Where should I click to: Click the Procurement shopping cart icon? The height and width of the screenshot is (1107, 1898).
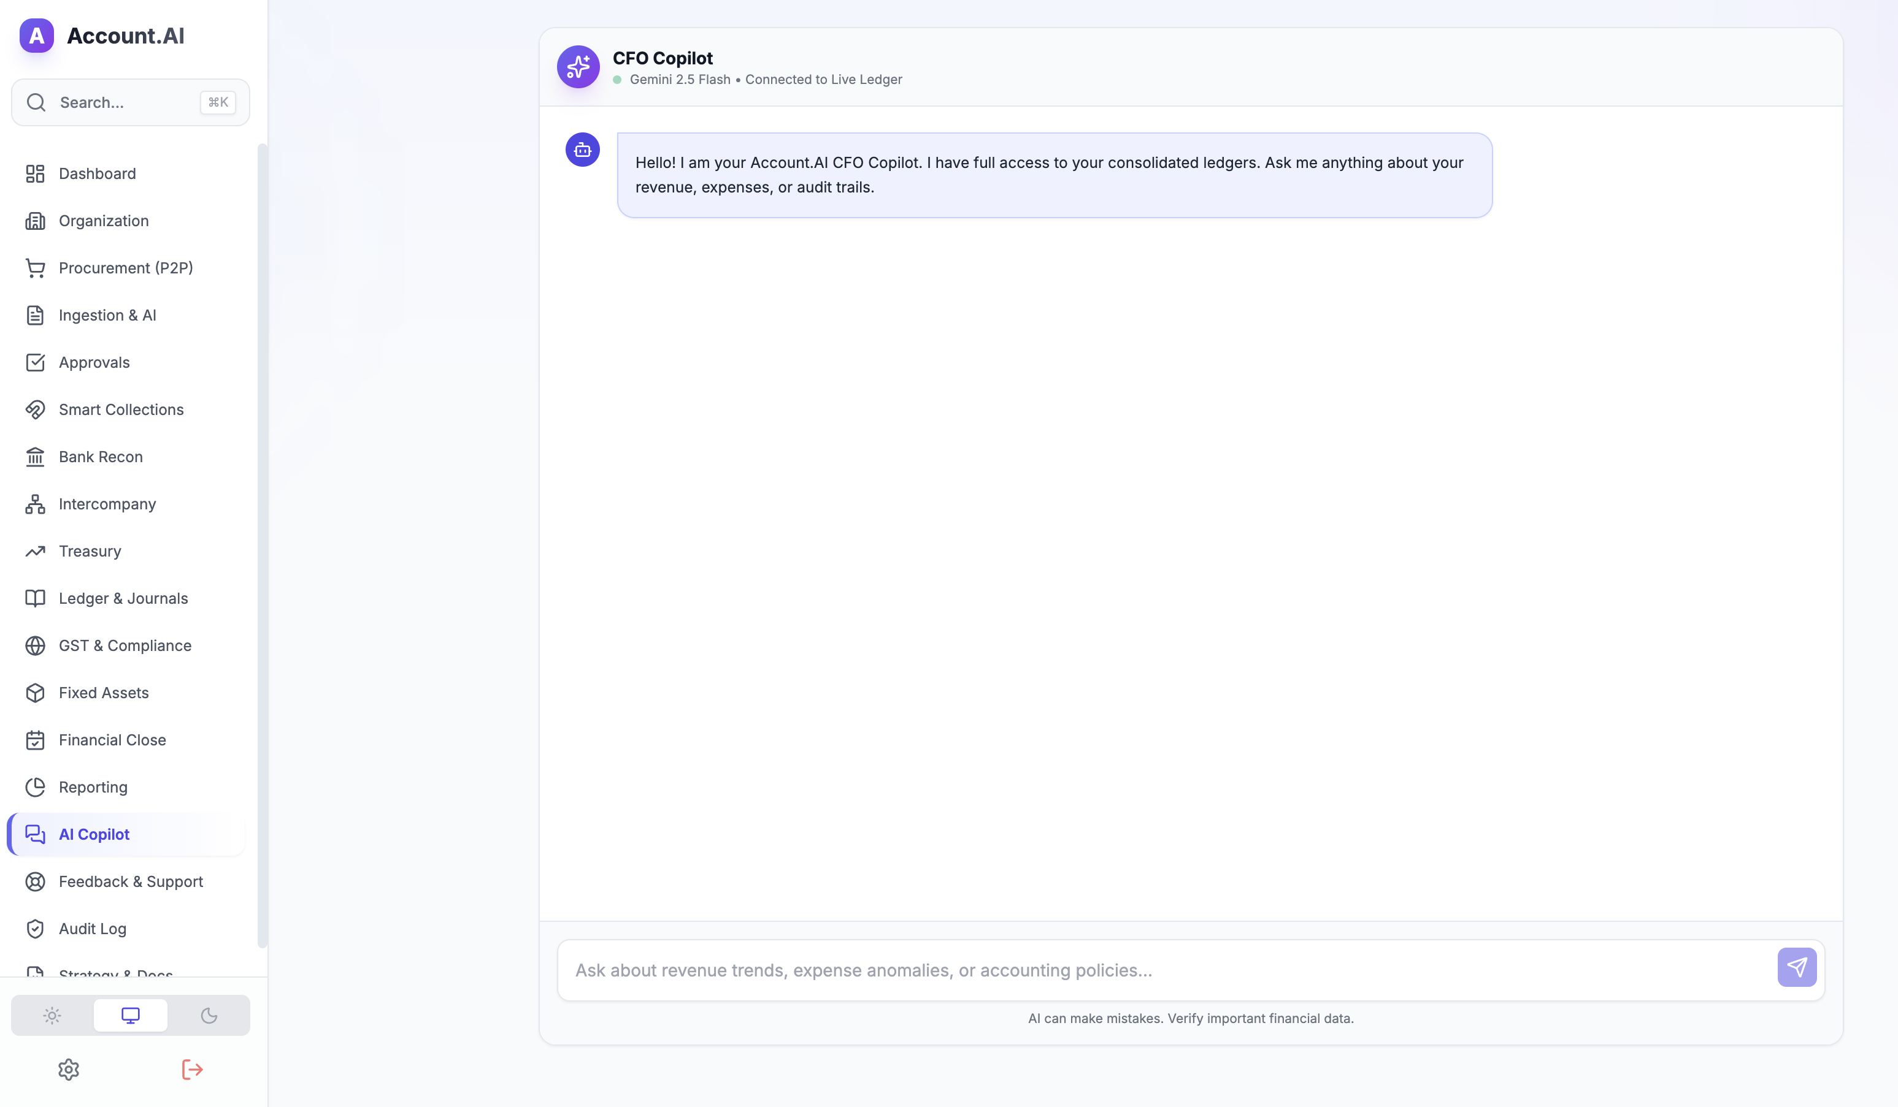click(x=34, y=268)
